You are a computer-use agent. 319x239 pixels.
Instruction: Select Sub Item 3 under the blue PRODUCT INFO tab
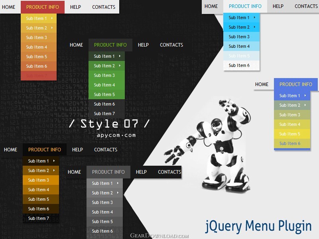[x=292, y=115]
